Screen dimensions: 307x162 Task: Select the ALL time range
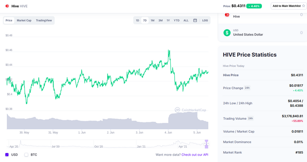coord(186,20)
